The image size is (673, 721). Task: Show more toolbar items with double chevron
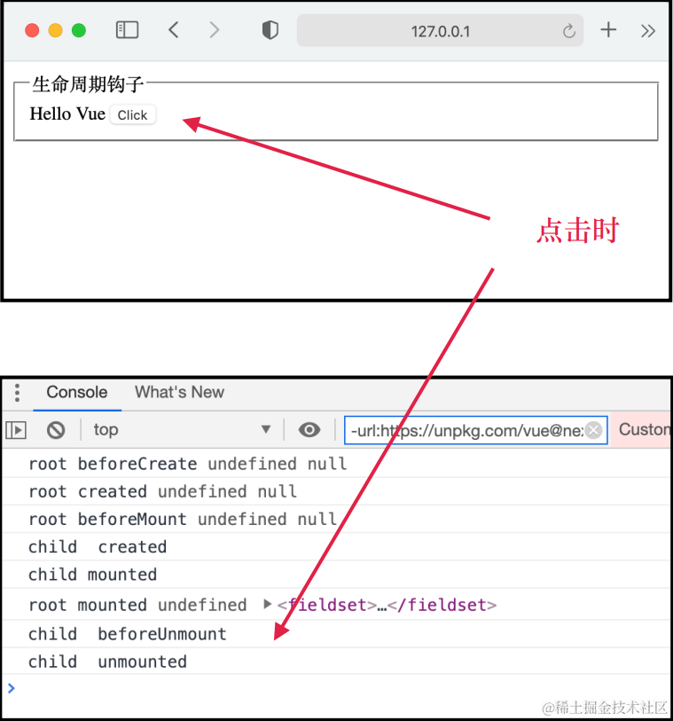pyautogui.click(x=647, y=31)
